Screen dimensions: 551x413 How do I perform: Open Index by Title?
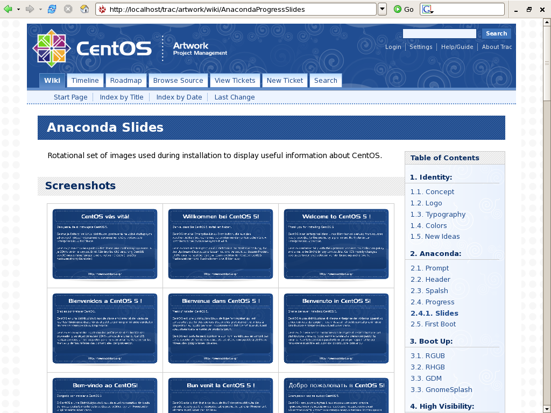click(x=122, y=97)
